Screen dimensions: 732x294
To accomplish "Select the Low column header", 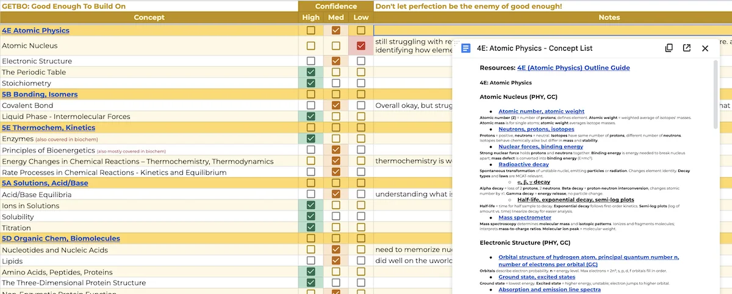I will (x=361, y=18).
